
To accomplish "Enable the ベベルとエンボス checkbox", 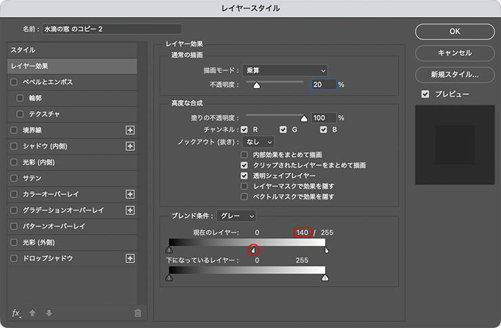I will click(14, 82).
